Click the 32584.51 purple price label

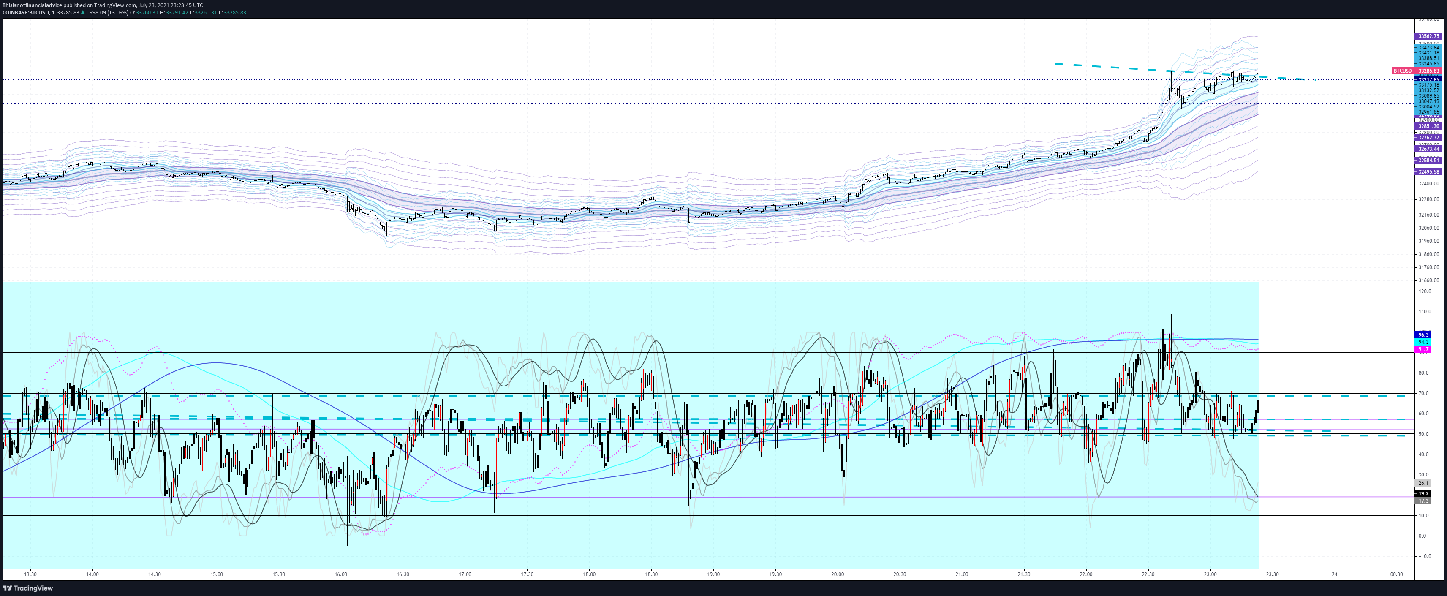[x=1428, y=160]
